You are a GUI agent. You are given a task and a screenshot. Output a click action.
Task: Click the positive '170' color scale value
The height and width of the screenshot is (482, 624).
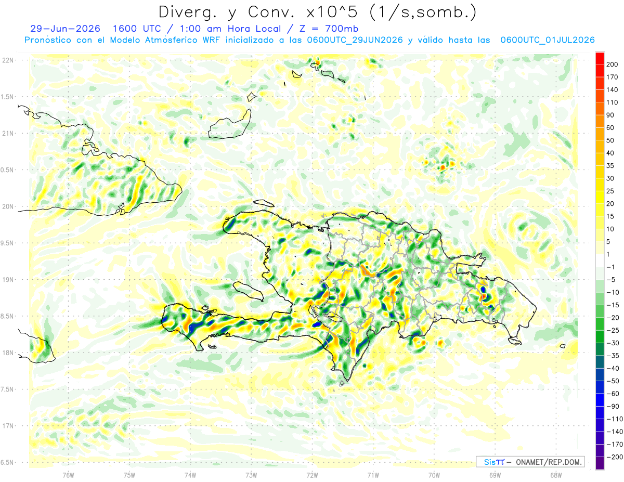coord(612,77)
